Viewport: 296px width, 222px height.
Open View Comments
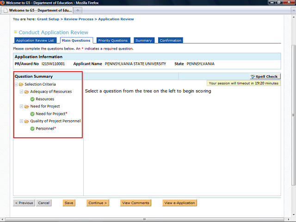point(136,203)
